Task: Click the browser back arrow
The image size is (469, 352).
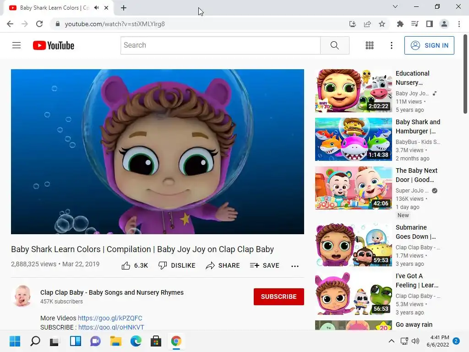Action: [10, 24]
